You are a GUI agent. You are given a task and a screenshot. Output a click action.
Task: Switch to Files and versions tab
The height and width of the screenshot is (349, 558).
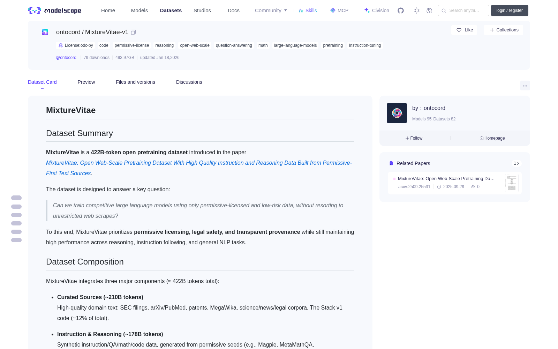tap(135, 82)
